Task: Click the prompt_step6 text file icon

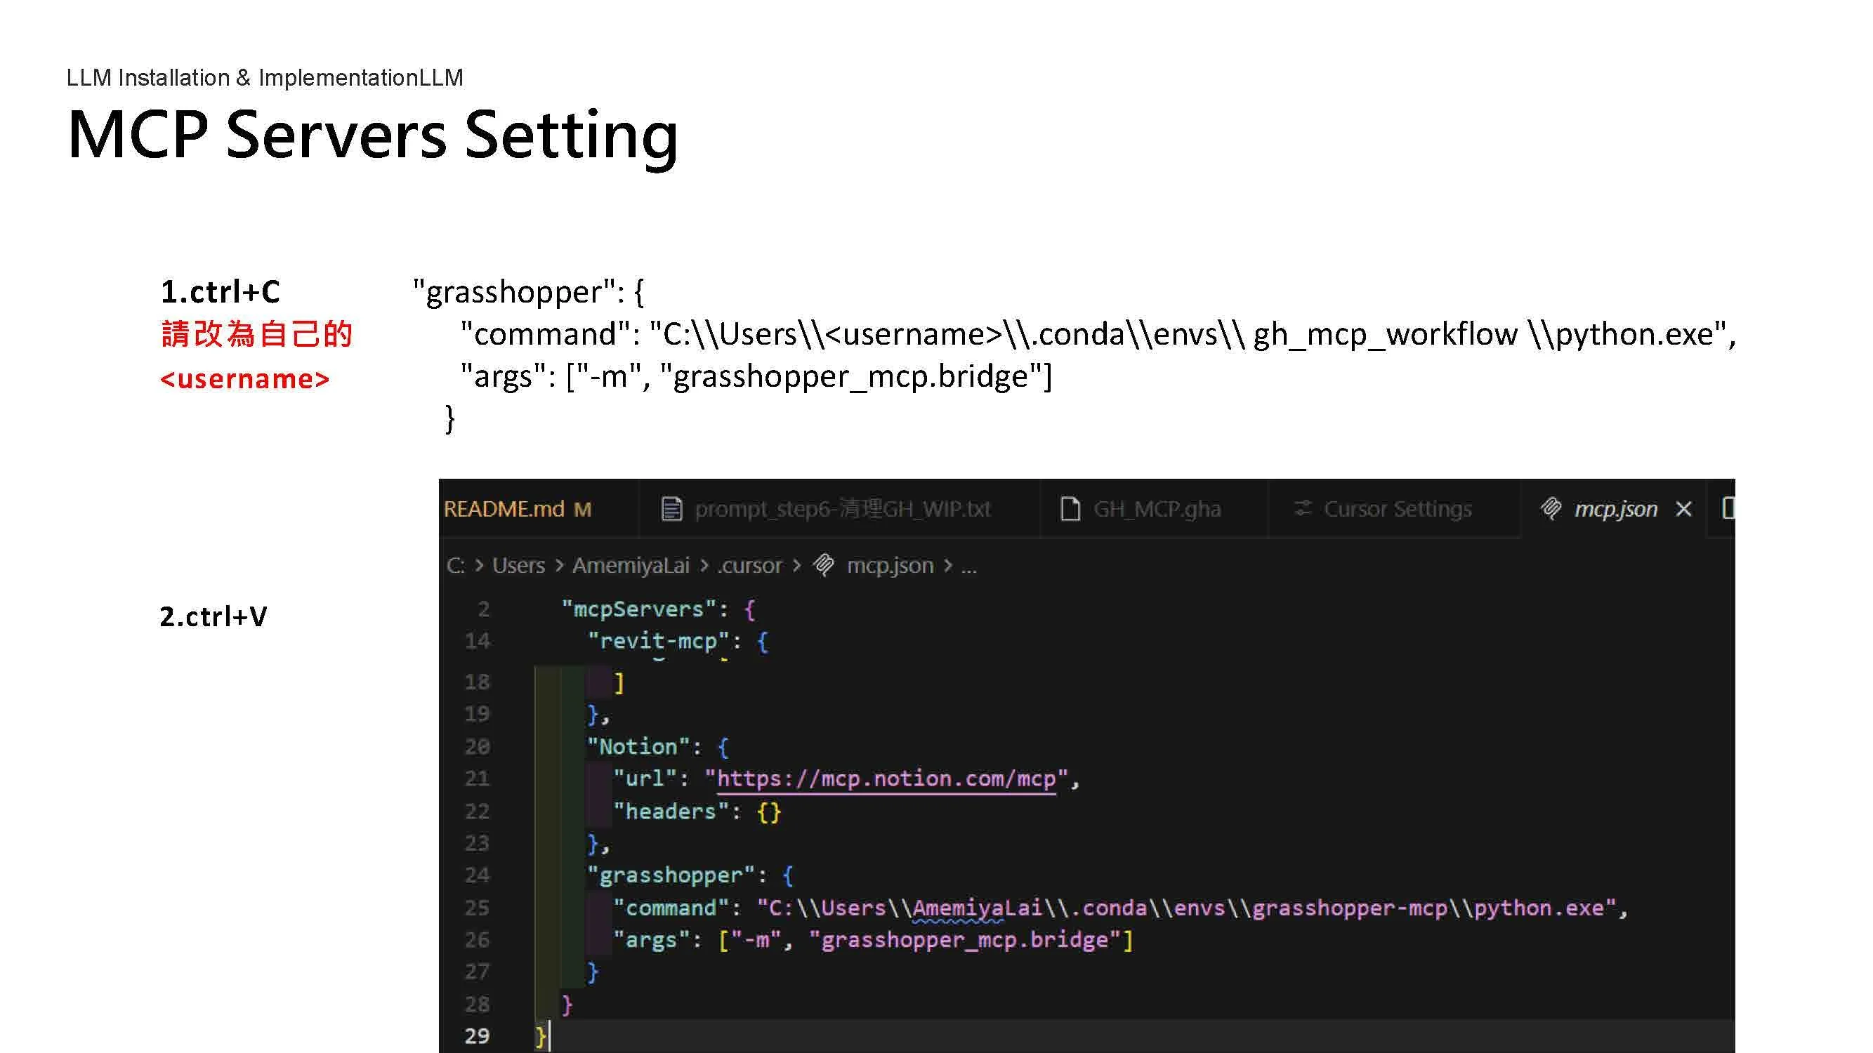Action: [x=671, y=509]
